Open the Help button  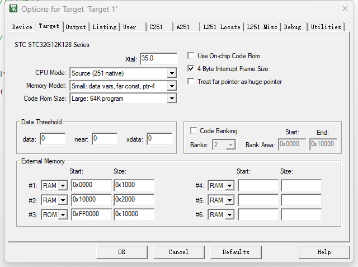point(324,252)
